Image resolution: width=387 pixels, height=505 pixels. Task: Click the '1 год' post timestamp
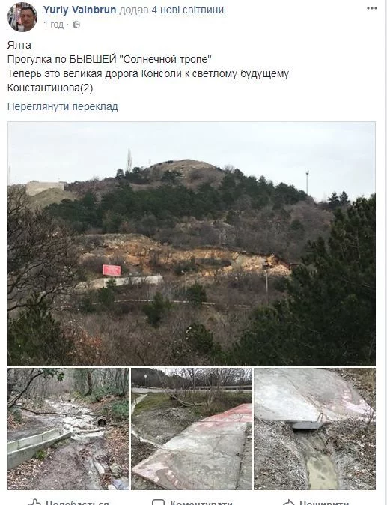point(54,25)
